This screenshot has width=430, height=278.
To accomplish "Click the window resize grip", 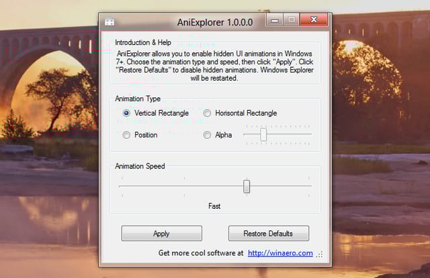I will point(320,254).
